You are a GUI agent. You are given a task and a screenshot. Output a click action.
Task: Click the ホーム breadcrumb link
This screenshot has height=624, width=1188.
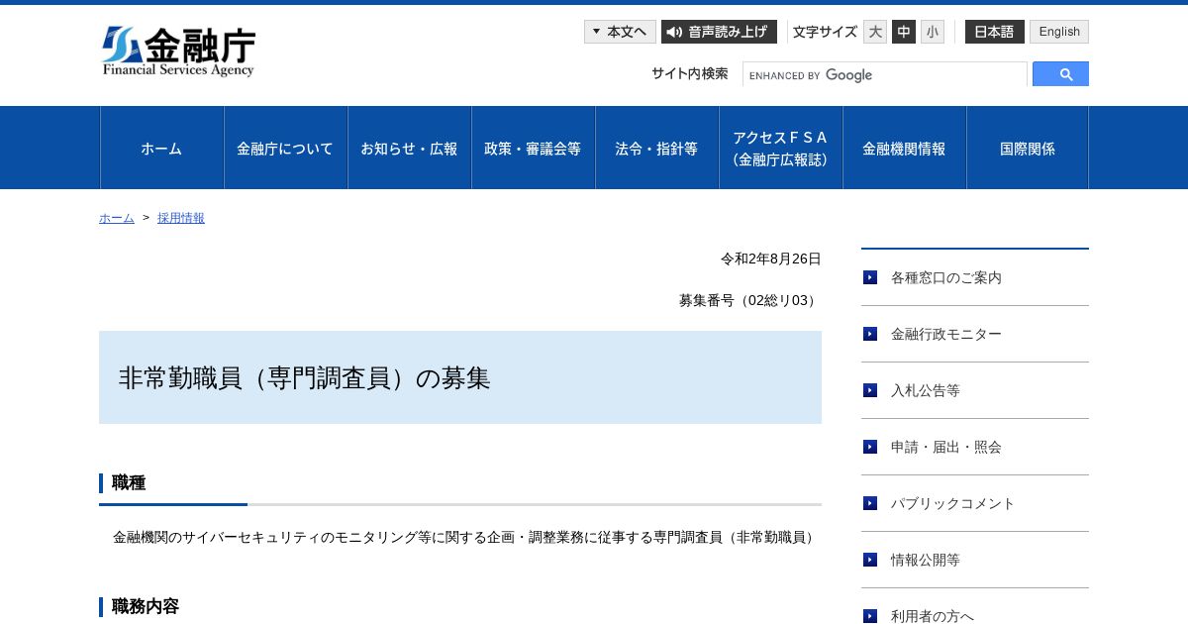coord(117,218)
